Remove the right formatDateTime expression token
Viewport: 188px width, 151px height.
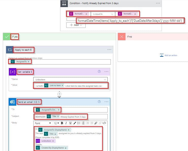pos(135,14)
